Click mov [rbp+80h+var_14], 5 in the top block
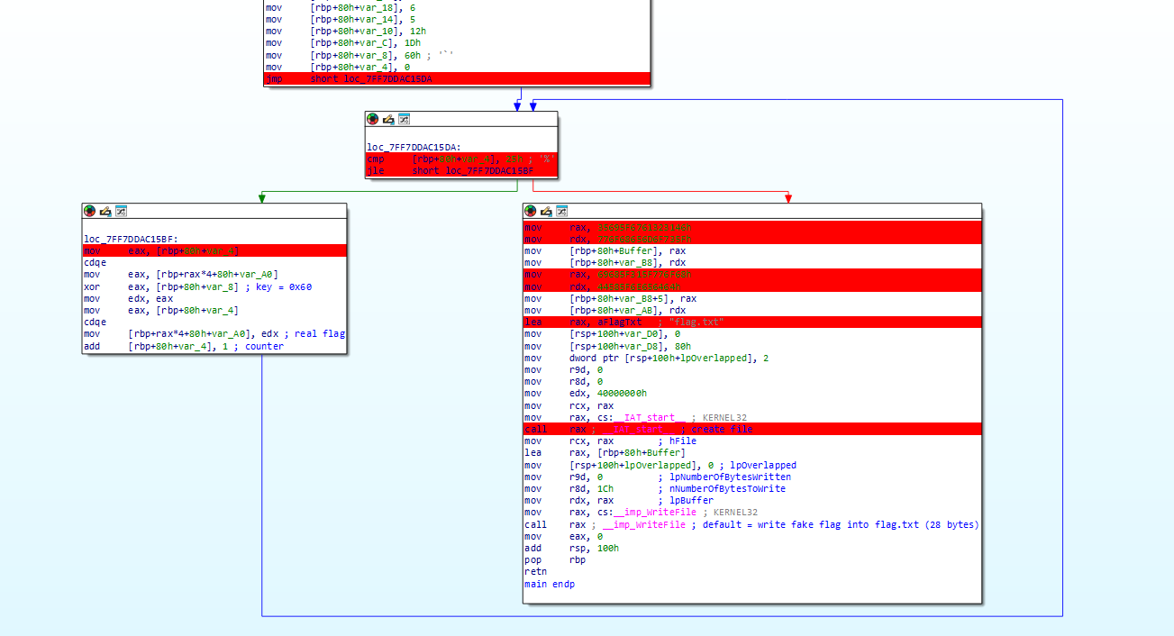Image resolution: width=1174 pixels, height=636 pixels. click(341, 19)
